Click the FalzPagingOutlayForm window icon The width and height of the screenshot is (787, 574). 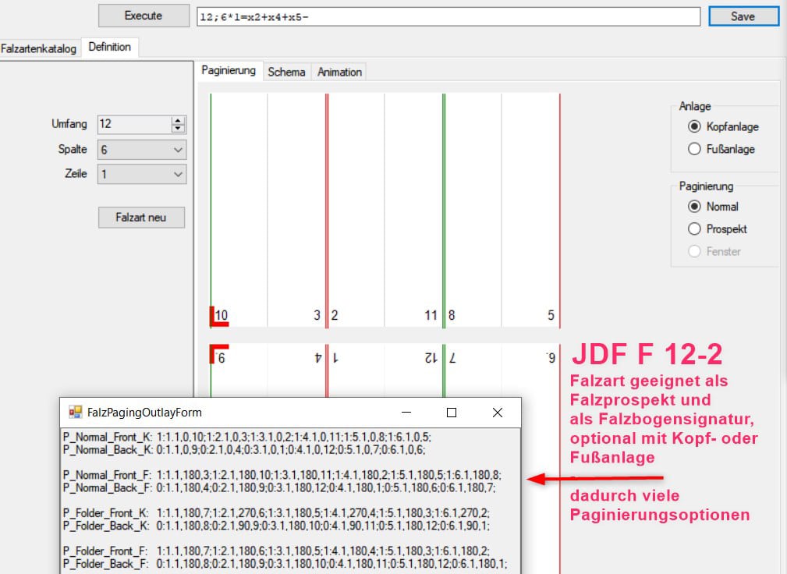click(76, 412)
